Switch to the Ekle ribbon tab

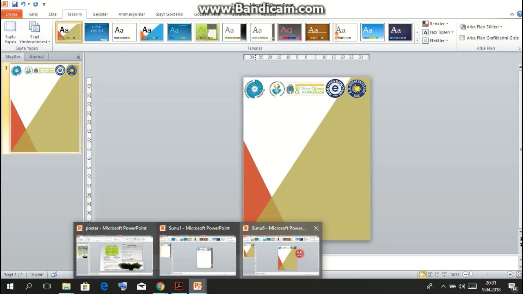tap(52, 14)
